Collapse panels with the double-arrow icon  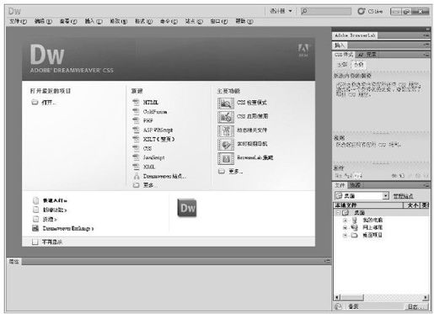[427, 29]
